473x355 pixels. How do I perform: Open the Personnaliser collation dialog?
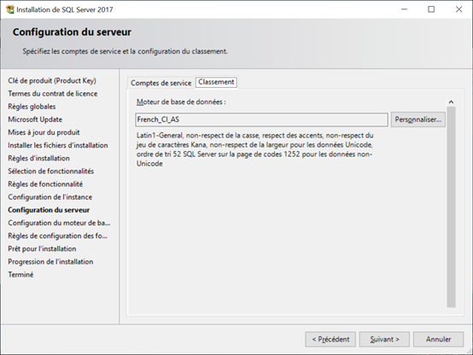click(x=418, y=119)
